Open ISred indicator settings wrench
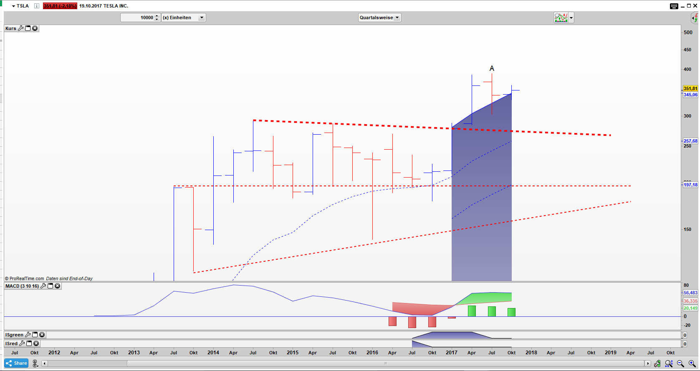Image resolution: width=700 pixels, height=371 pixels. [x=22, y=343]
